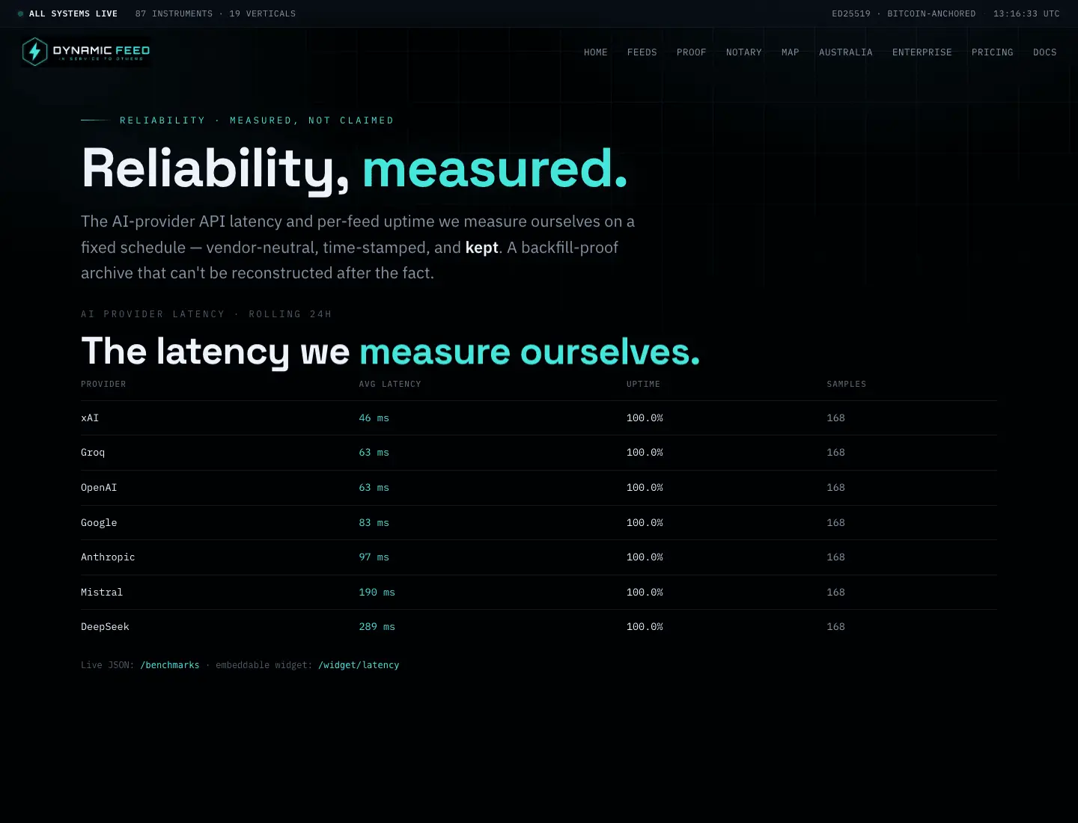The height and width of the screenshot is (823, 1078).
Task: Click the bold word kept
Action: point(481,248)
